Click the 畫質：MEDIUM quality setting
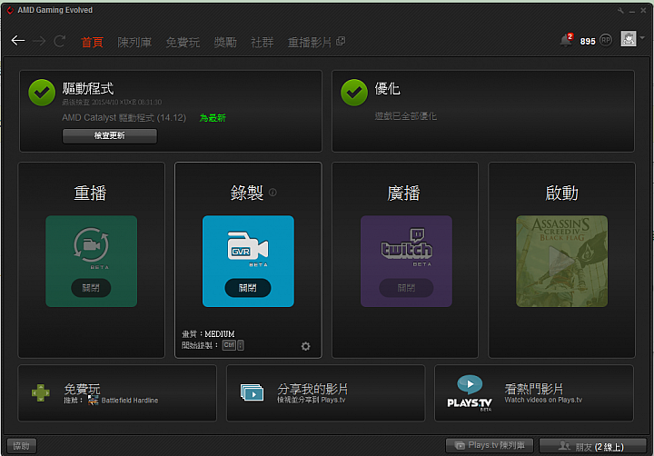Screen dimensions: 654x456 [x=208, y=333]
